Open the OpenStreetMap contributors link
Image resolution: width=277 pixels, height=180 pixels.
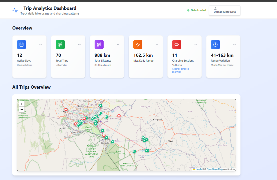click(214, 169)
